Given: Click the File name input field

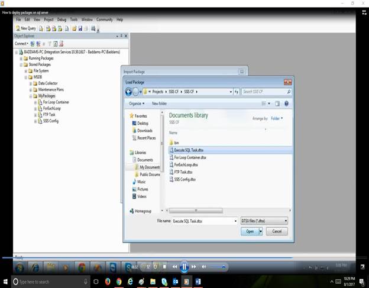Looking at the screenshot, I should pos(204,221).
